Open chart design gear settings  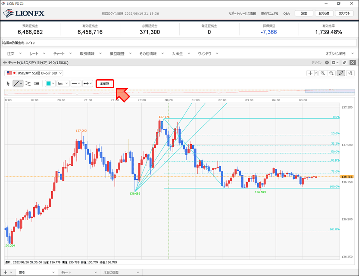click(327, 63)
